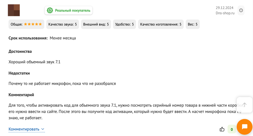Click the Достоинства heading

(x=20, y=51)
